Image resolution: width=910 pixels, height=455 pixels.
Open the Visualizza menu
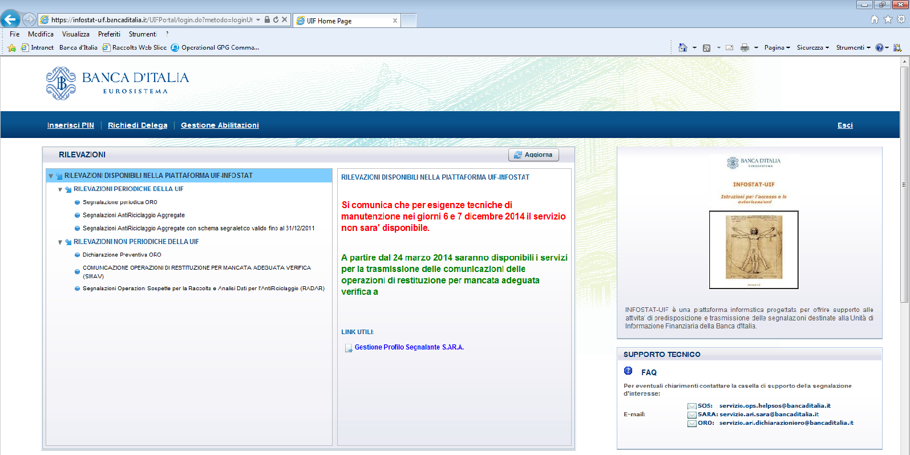click(x=75, y=34)
